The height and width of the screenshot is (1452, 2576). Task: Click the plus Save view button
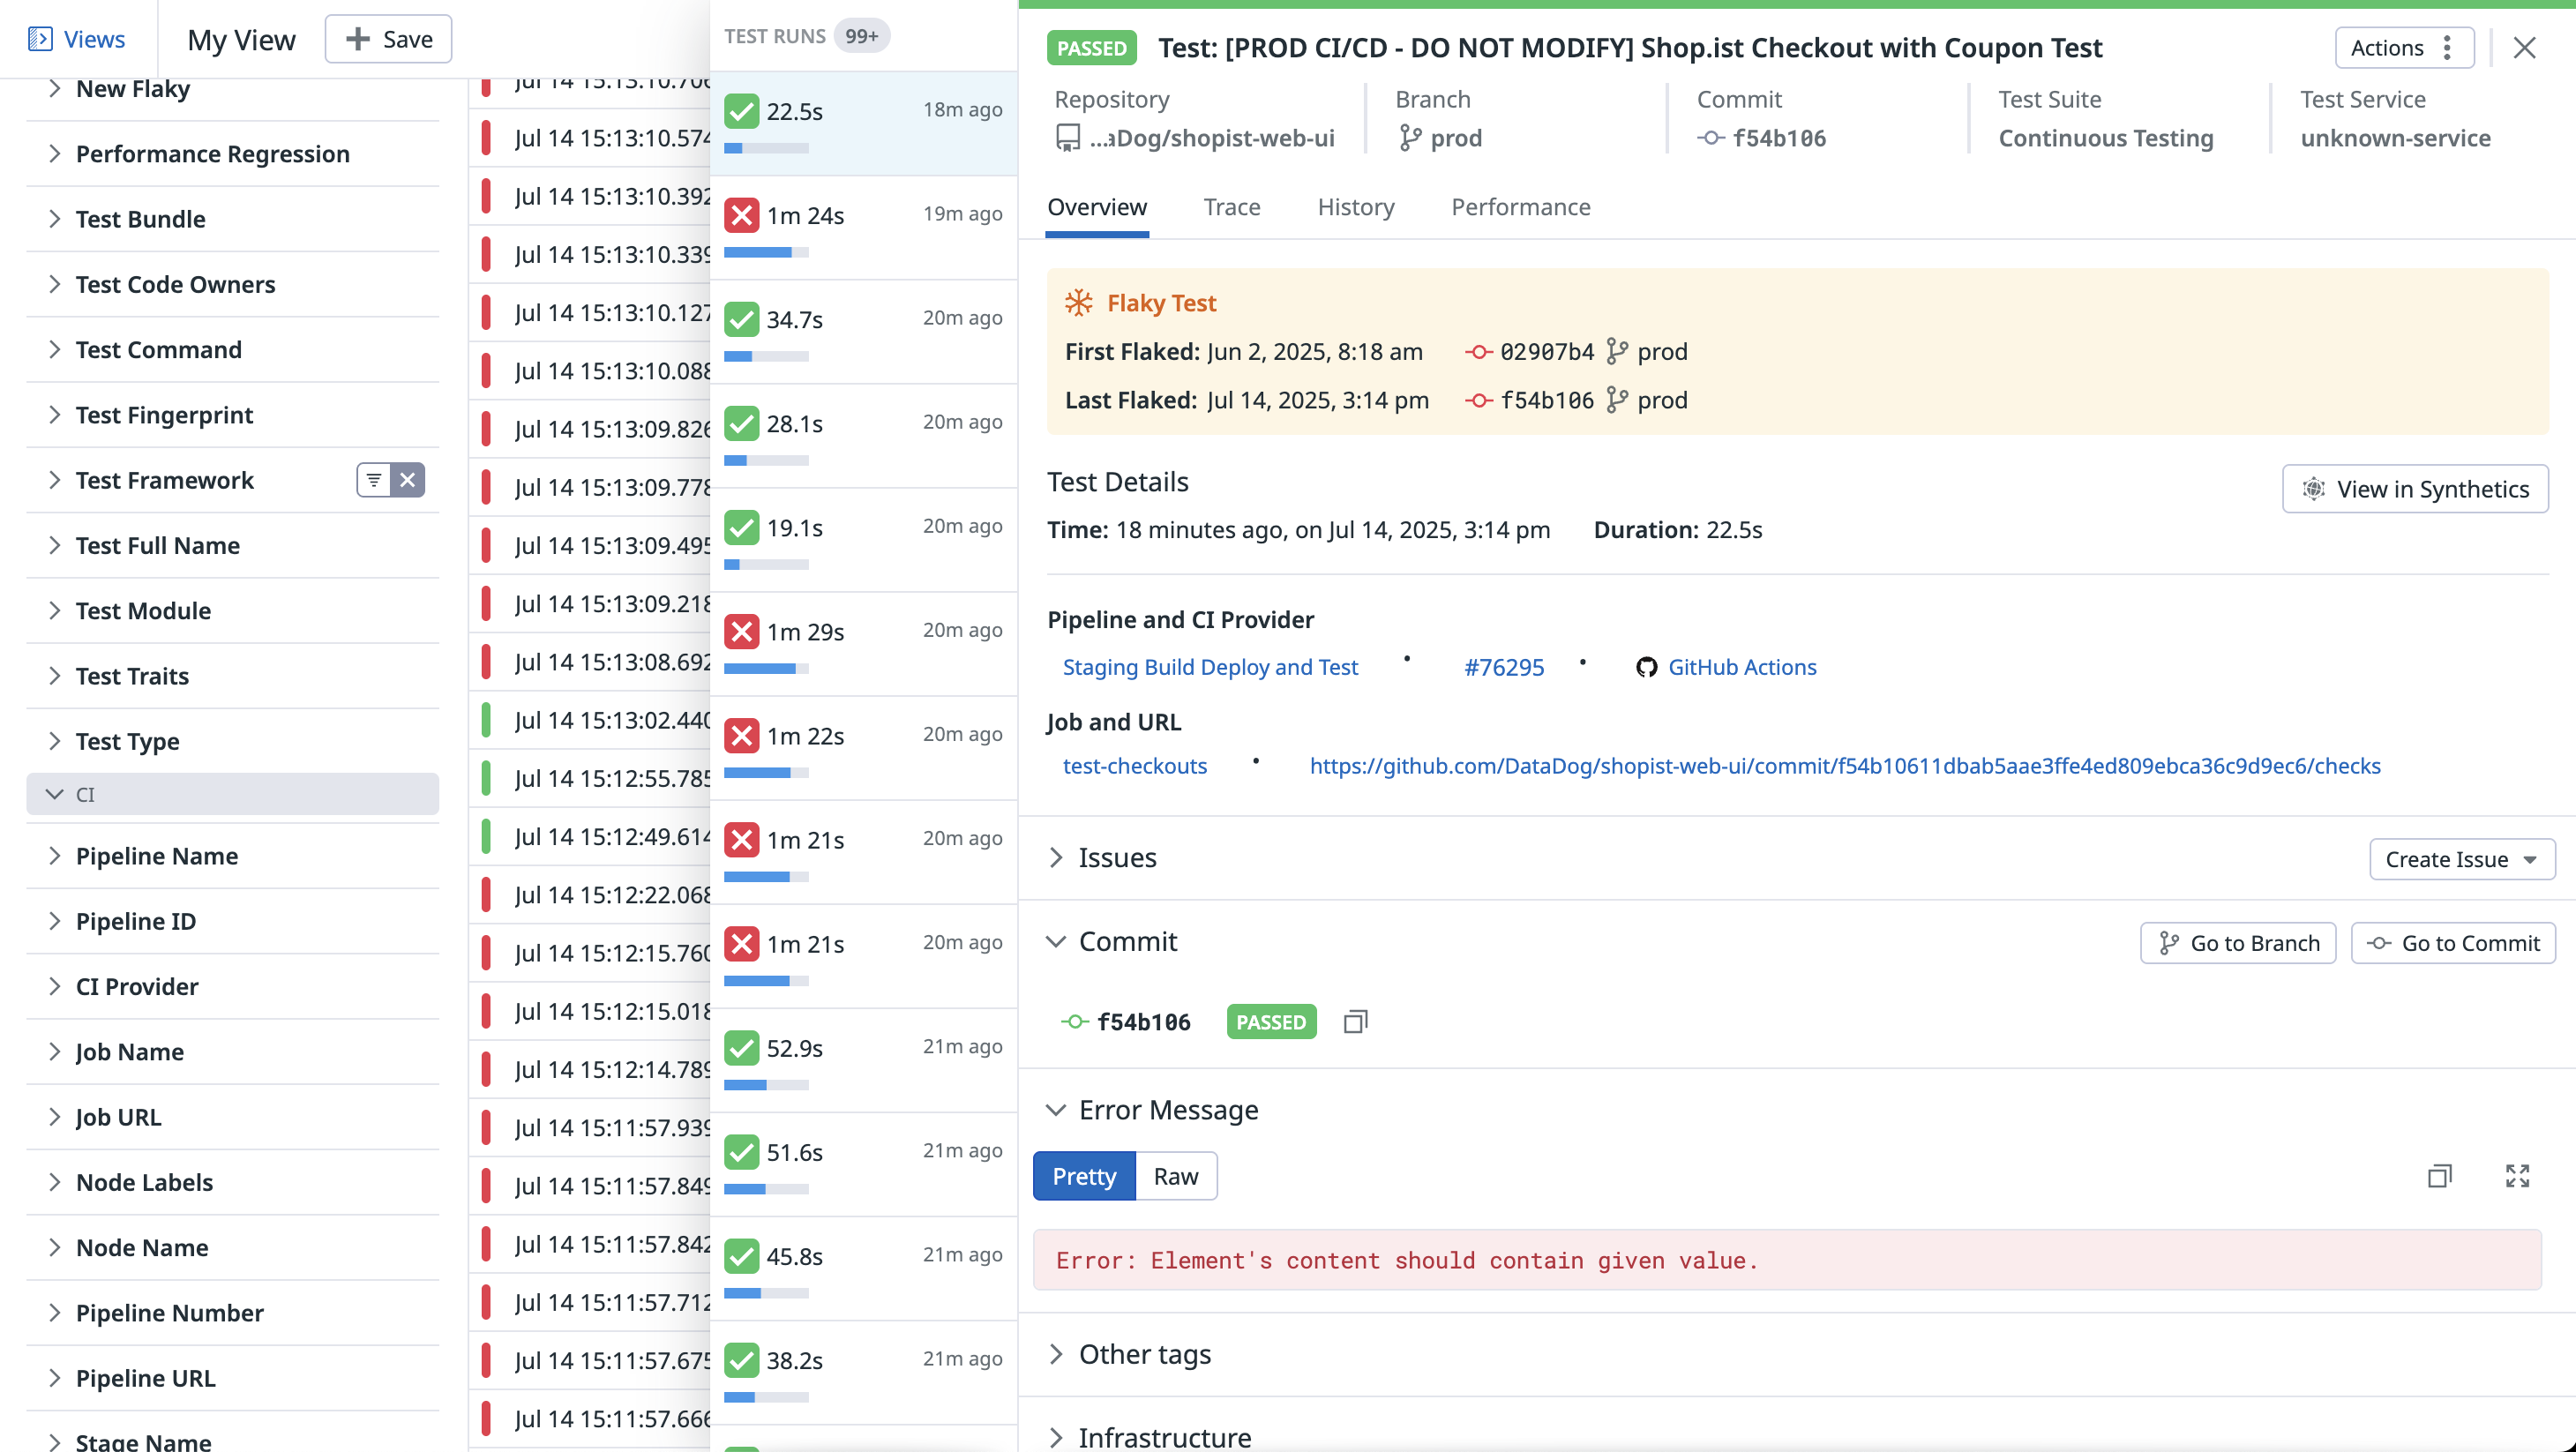click(x=388, y=39)
